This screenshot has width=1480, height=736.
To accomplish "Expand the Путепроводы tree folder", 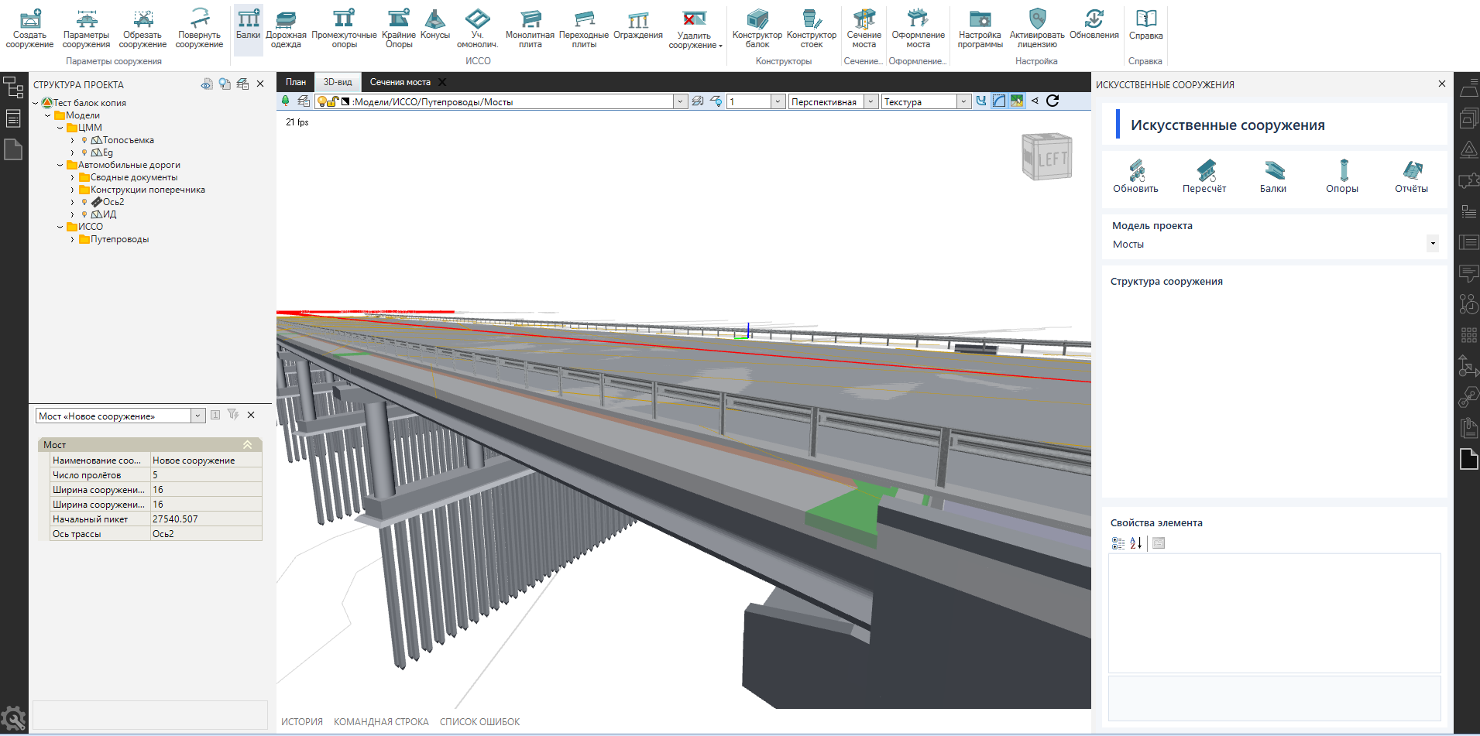I will (73, 239).
